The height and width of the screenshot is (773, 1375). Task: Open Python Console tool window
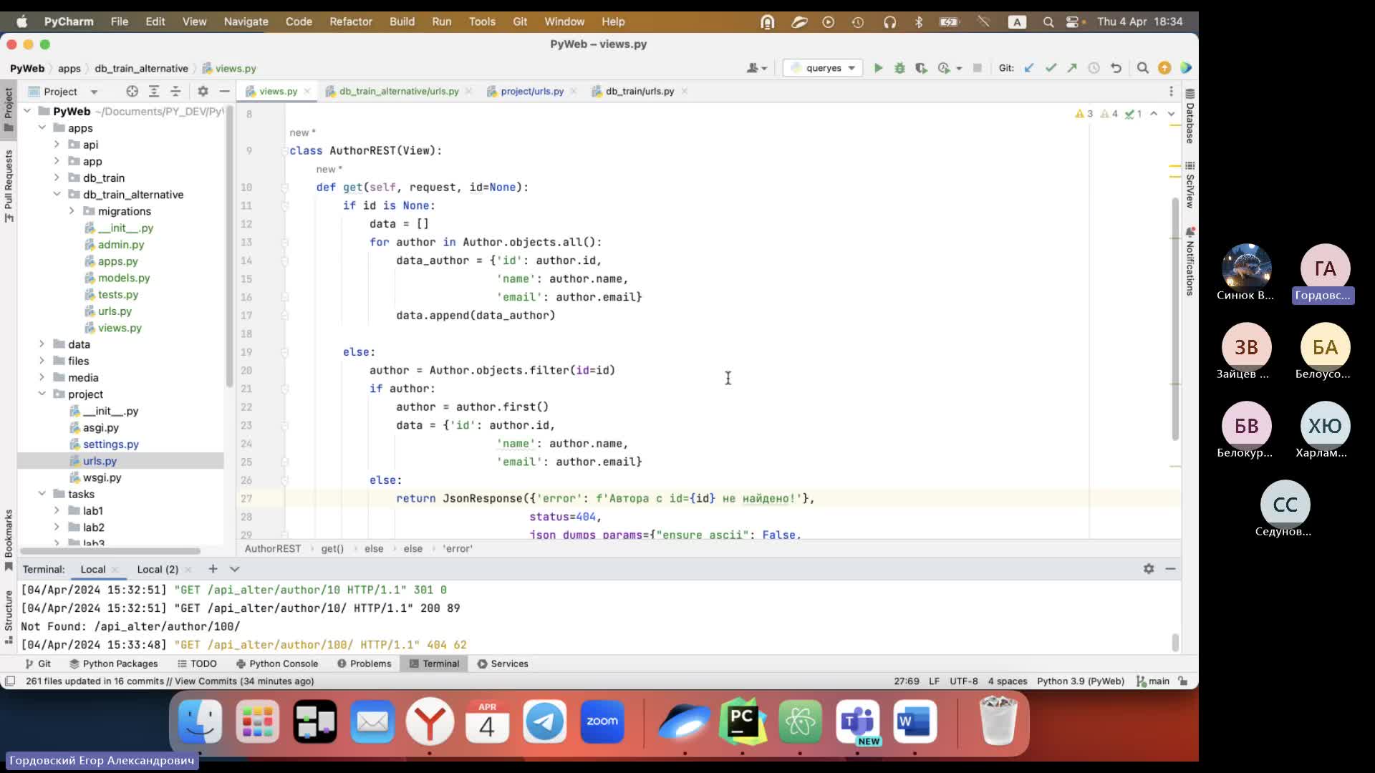coord(277,663)
